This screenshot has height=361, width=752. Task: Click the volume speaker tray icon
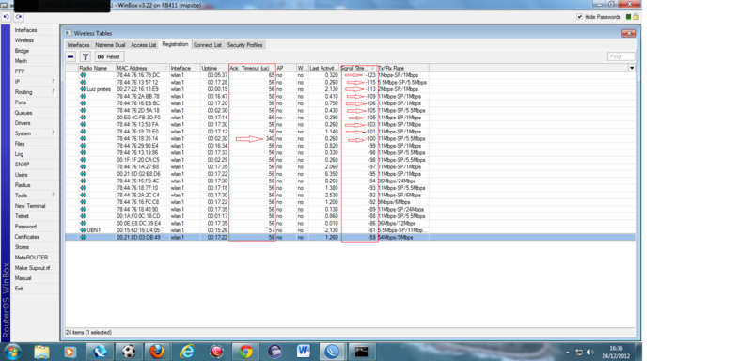pyautogui.click(x=590, y=353)
